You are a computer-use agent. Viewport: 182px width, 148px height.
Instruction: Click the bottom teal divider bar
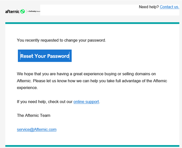[x=92, y=146]
